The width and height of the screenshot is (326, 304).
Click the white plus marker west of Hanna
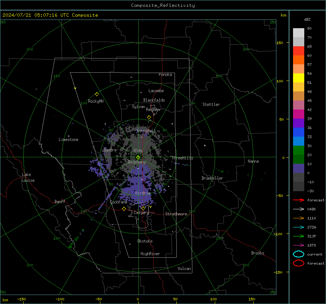pyautogui.click(x=205, y=145)
